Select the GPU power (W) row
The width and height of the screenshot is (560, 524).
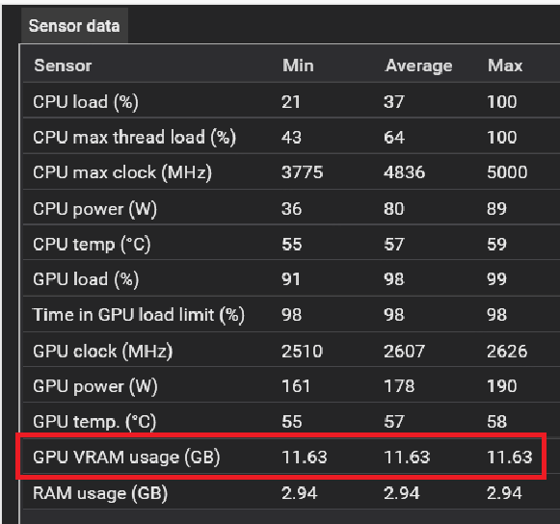291,386
